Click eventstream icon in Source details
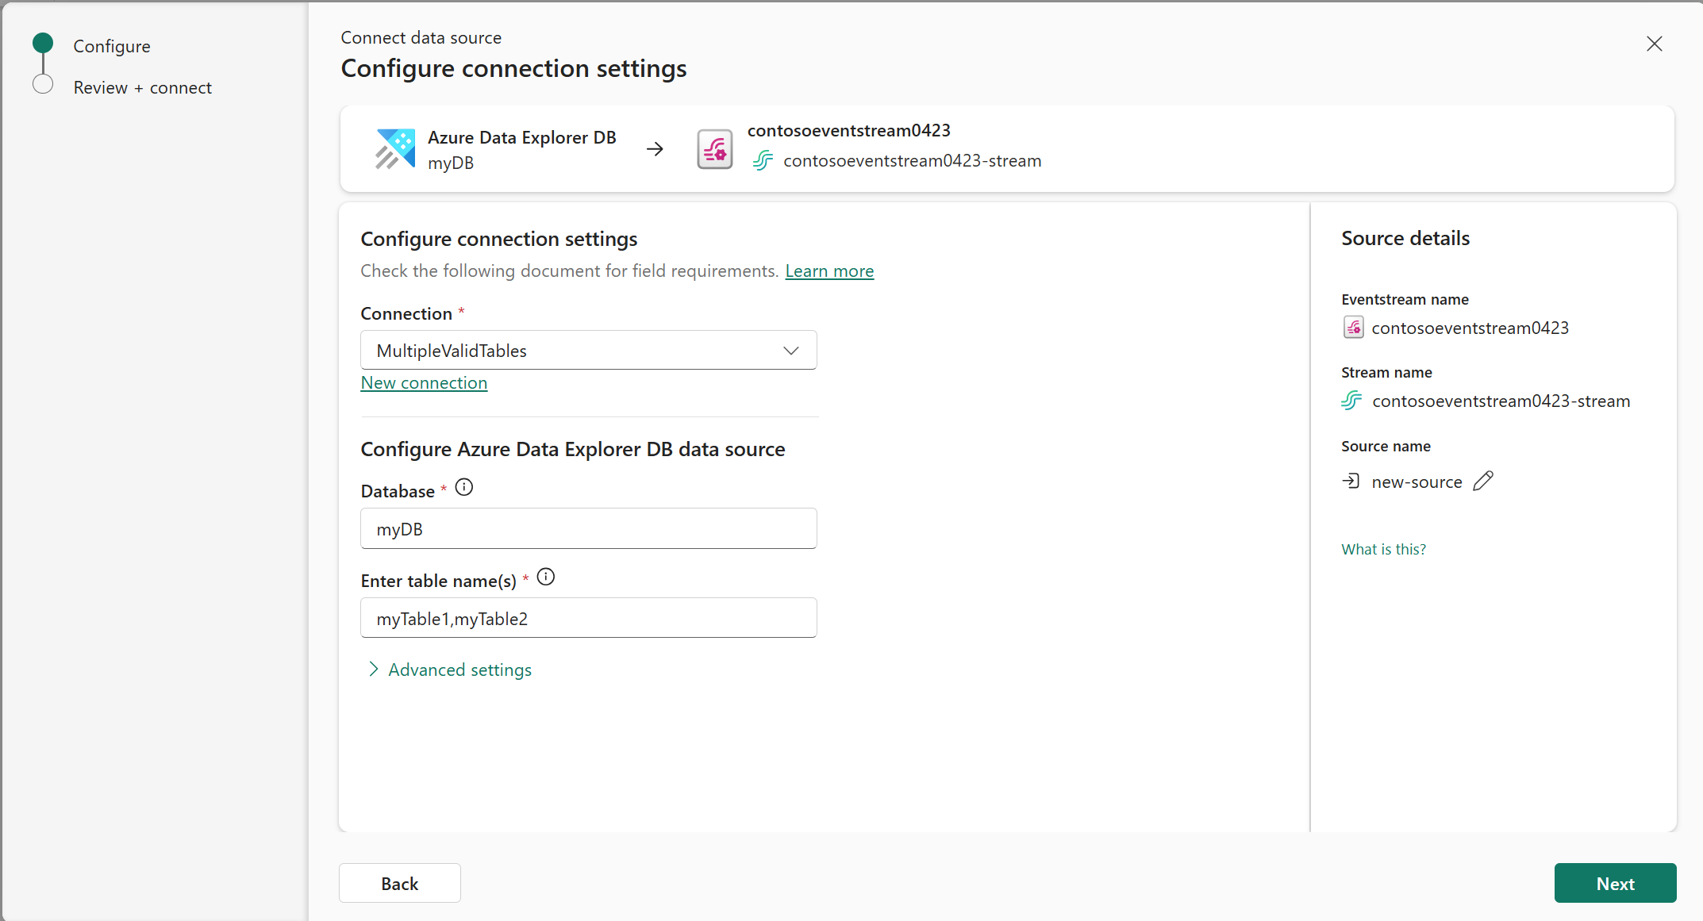The height and width of the screenshot is (921, 1703). pyautogui.click(x=1353, y=328)
